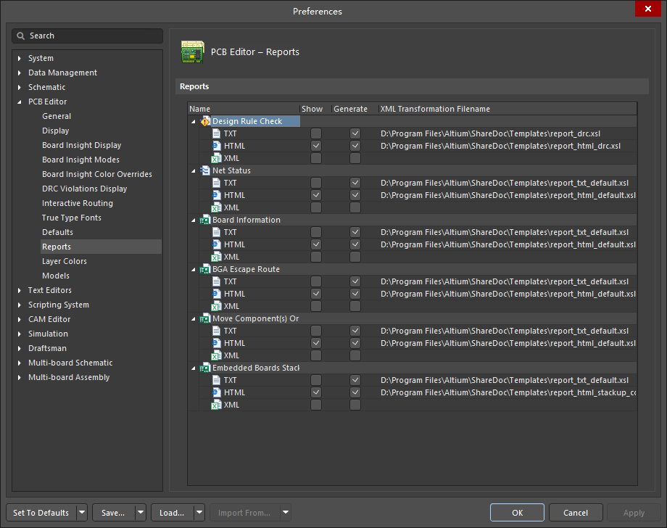667x528 pixels.
Task: Click the PCB Editor page header icon
Action: [x=192, y=52]
